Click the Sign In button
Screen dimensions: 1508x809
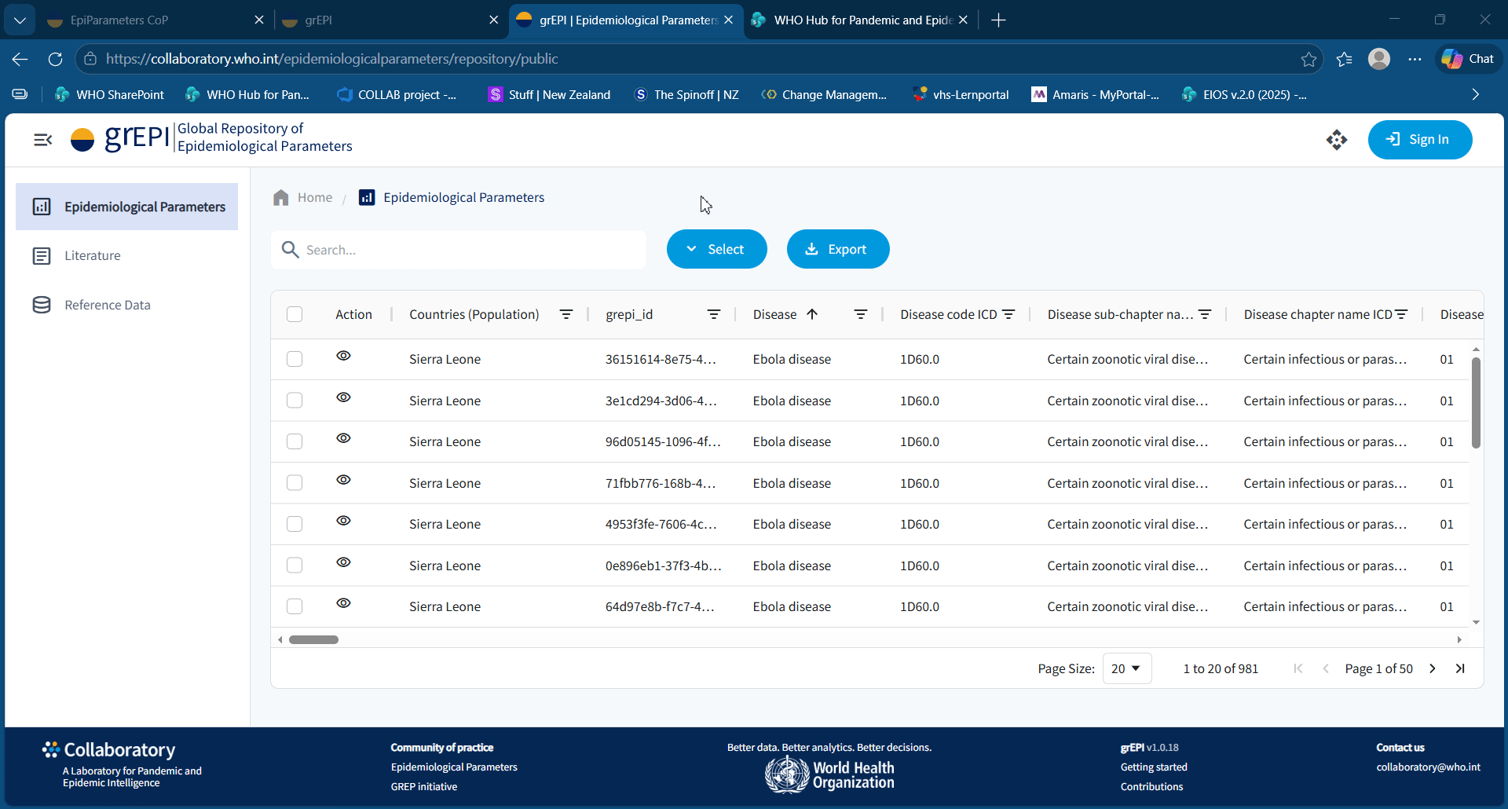1419,140
